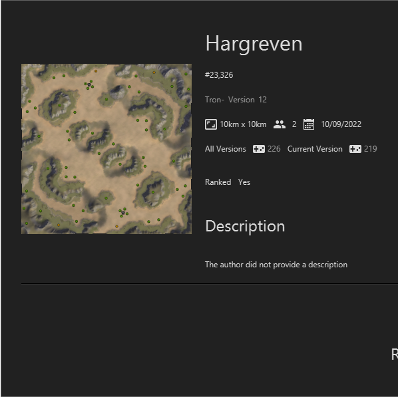Click the author name Tron- Version 12
Viewport: 398px width, 397px height.
(x=236, y=100)
